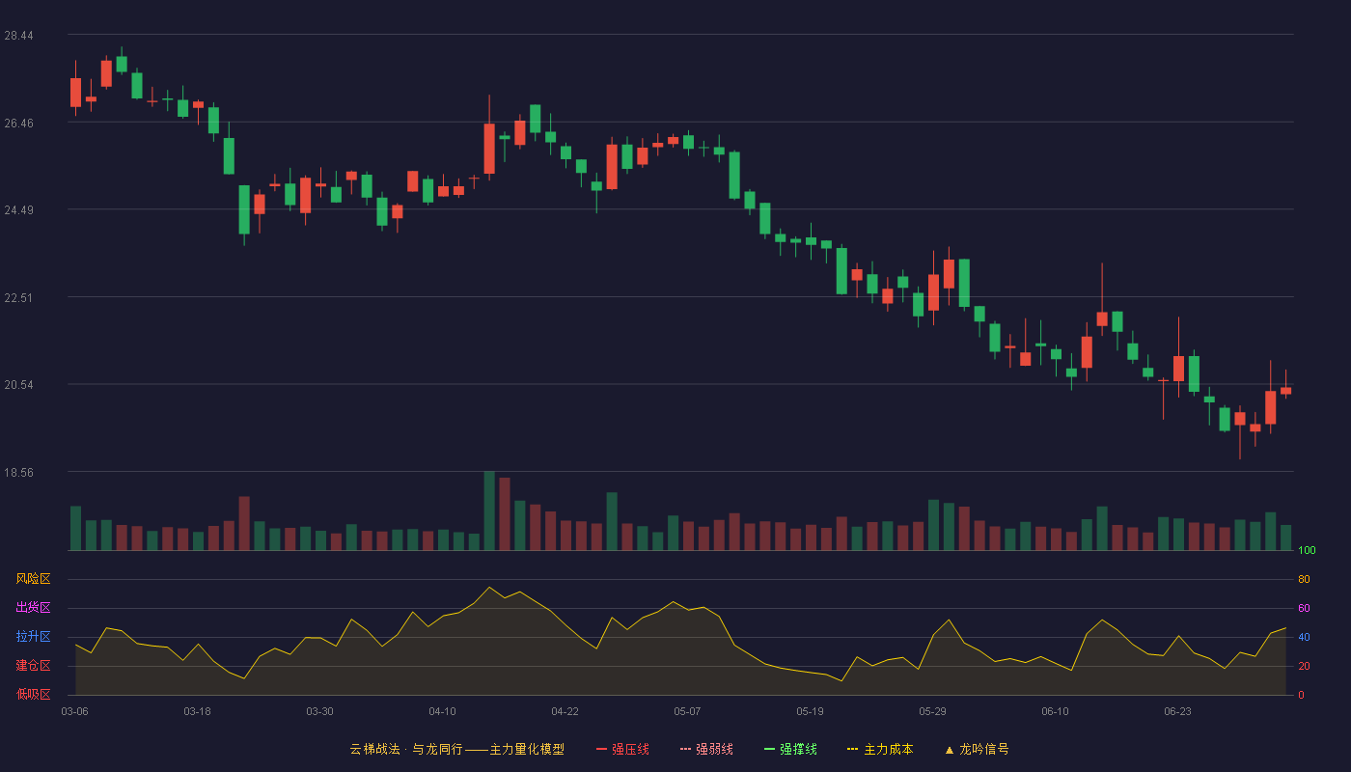
Task: Click the 18.56 price axis label
Action: (x=18, y=473)
